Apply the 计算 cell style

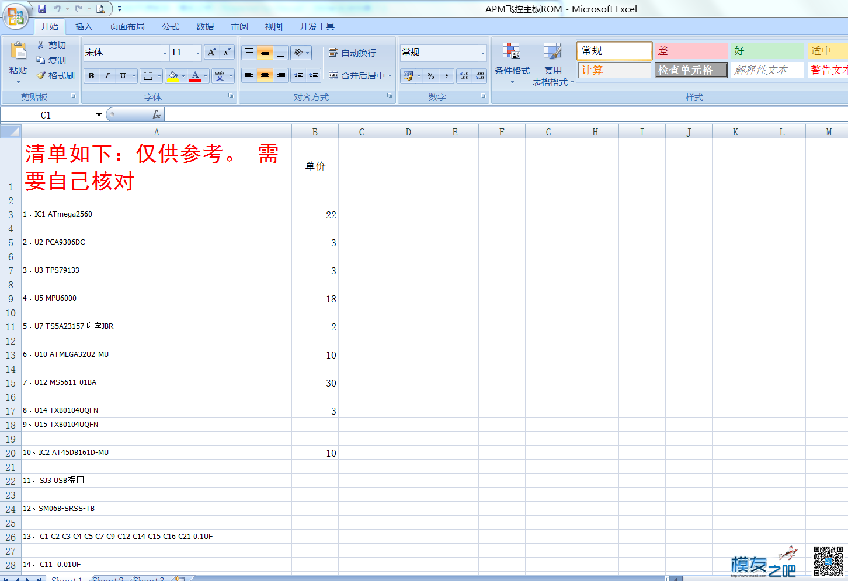pyautogui.click(x=614, y=70)
